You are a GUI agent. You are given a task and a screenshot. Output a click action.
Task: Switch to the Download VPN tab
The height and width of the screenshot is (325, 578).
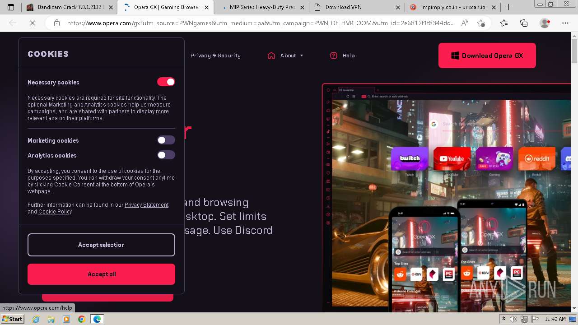tap(356, 7)
